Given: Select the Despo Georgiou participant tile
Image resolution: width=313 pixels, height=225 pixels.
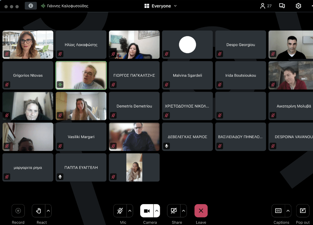Looking at the screenshot, I should [x=241, y=44].
